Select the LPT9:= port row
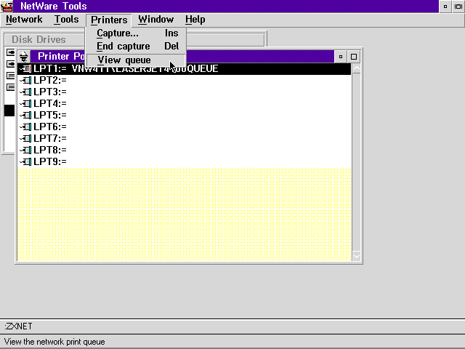This screenshot has width=465, height=349. tap(184, 161)
